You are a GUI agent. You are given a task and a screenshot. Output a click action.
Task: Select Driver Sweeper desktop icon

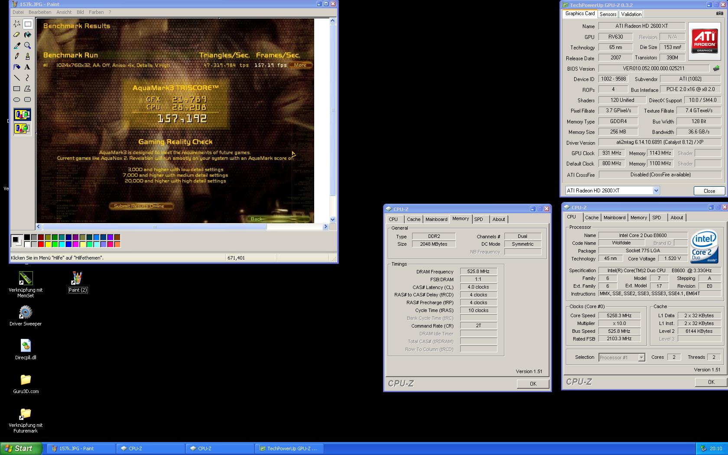(x=26, y=315)
